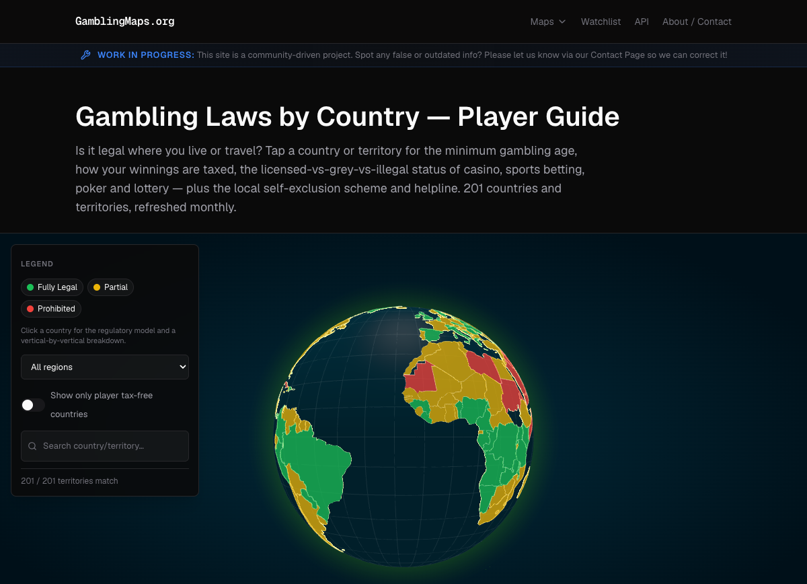Viewport: 807px width, 584px height.
Task: Select the Prohibited legend chip
Action: click(x=51, y=309)
